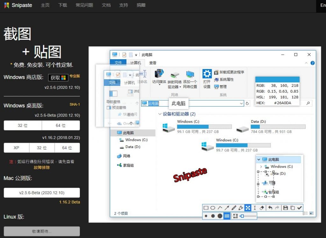Collapse the ribbon with the chevron
This screenshot has height=238, width=326.
point(306,63)
